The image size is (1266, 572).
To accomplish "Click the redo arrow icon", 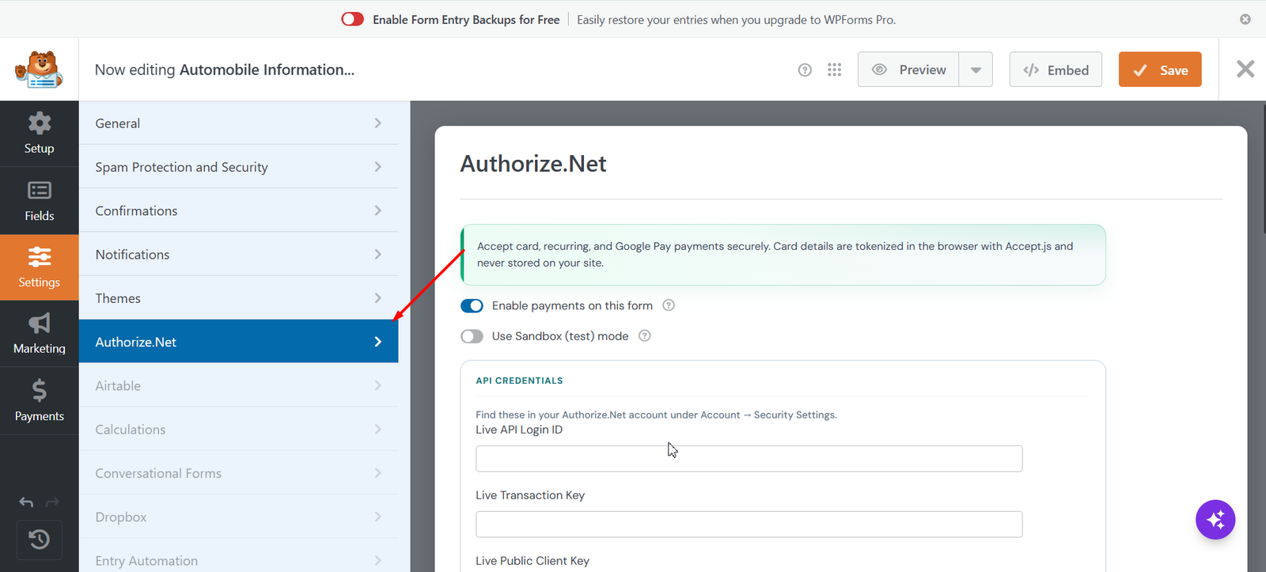I will (x=52, y=502).
